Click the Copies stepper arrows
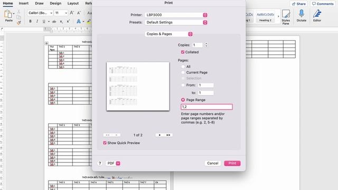This screenshot has width=338, height=190. (x=206, y=45)
